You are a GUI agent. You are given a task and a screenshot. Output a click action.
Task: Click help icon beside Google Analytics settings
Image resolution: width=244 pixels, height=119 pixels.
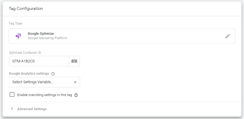coord(53,74)
